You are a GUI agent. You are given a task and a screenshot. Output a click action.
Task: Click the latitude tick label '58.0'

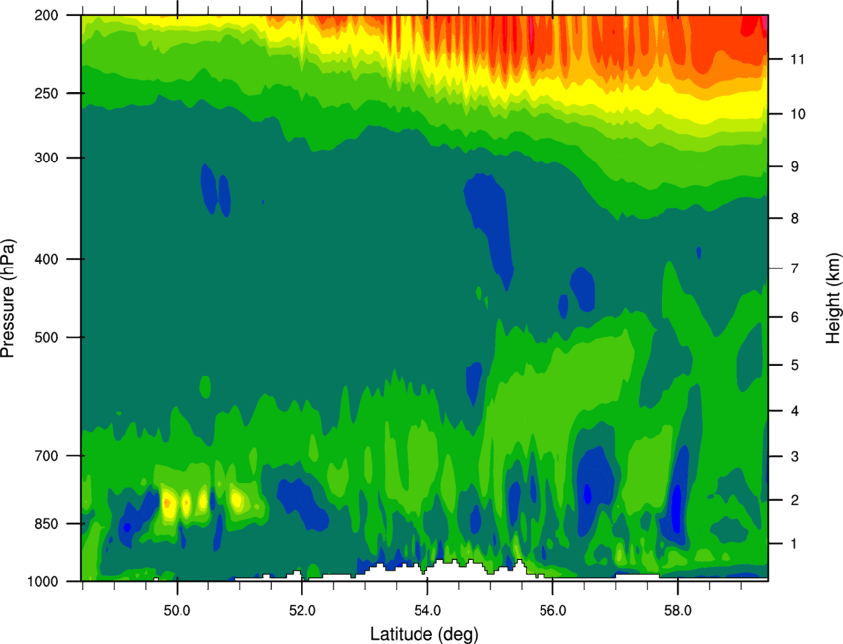click(678, 611)
